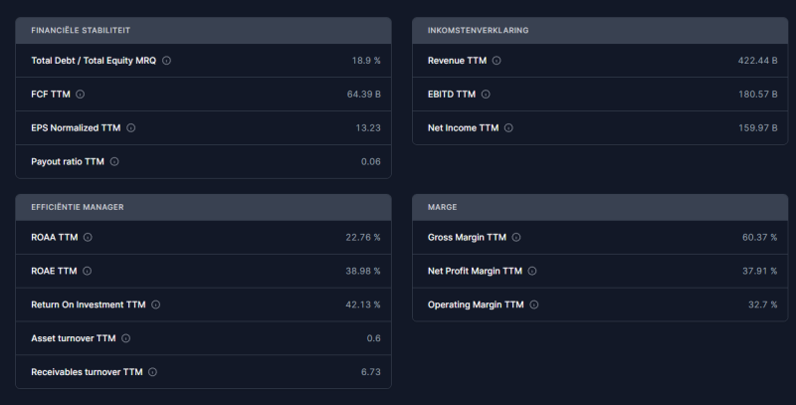Click info icon next to Net Profit Margin TTM
The image size is (796, 405).
(532, 271)
